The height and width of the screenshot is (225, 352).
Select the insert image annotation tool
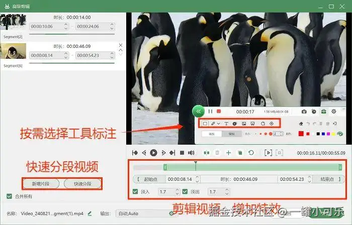[x=244, y=124]
